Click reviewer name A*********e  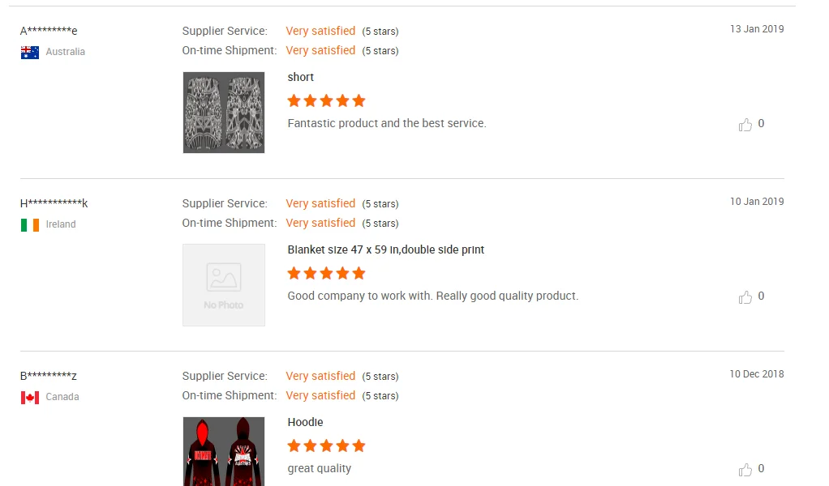pyautogui.click(x=49, y=31)
